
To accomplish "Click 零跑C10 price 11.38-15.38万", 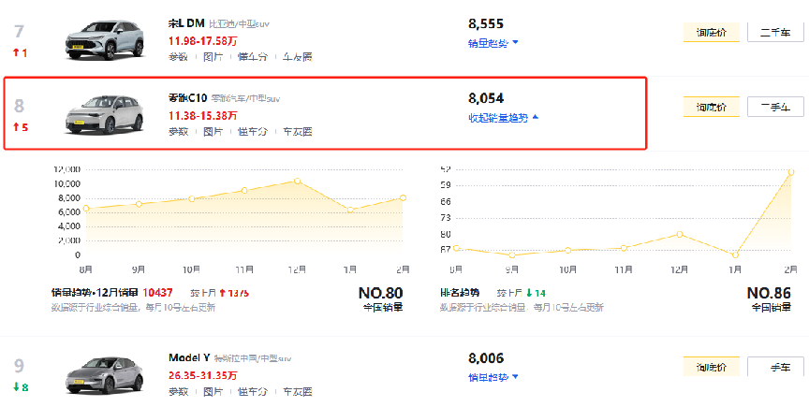I will (x=203, y=115).
